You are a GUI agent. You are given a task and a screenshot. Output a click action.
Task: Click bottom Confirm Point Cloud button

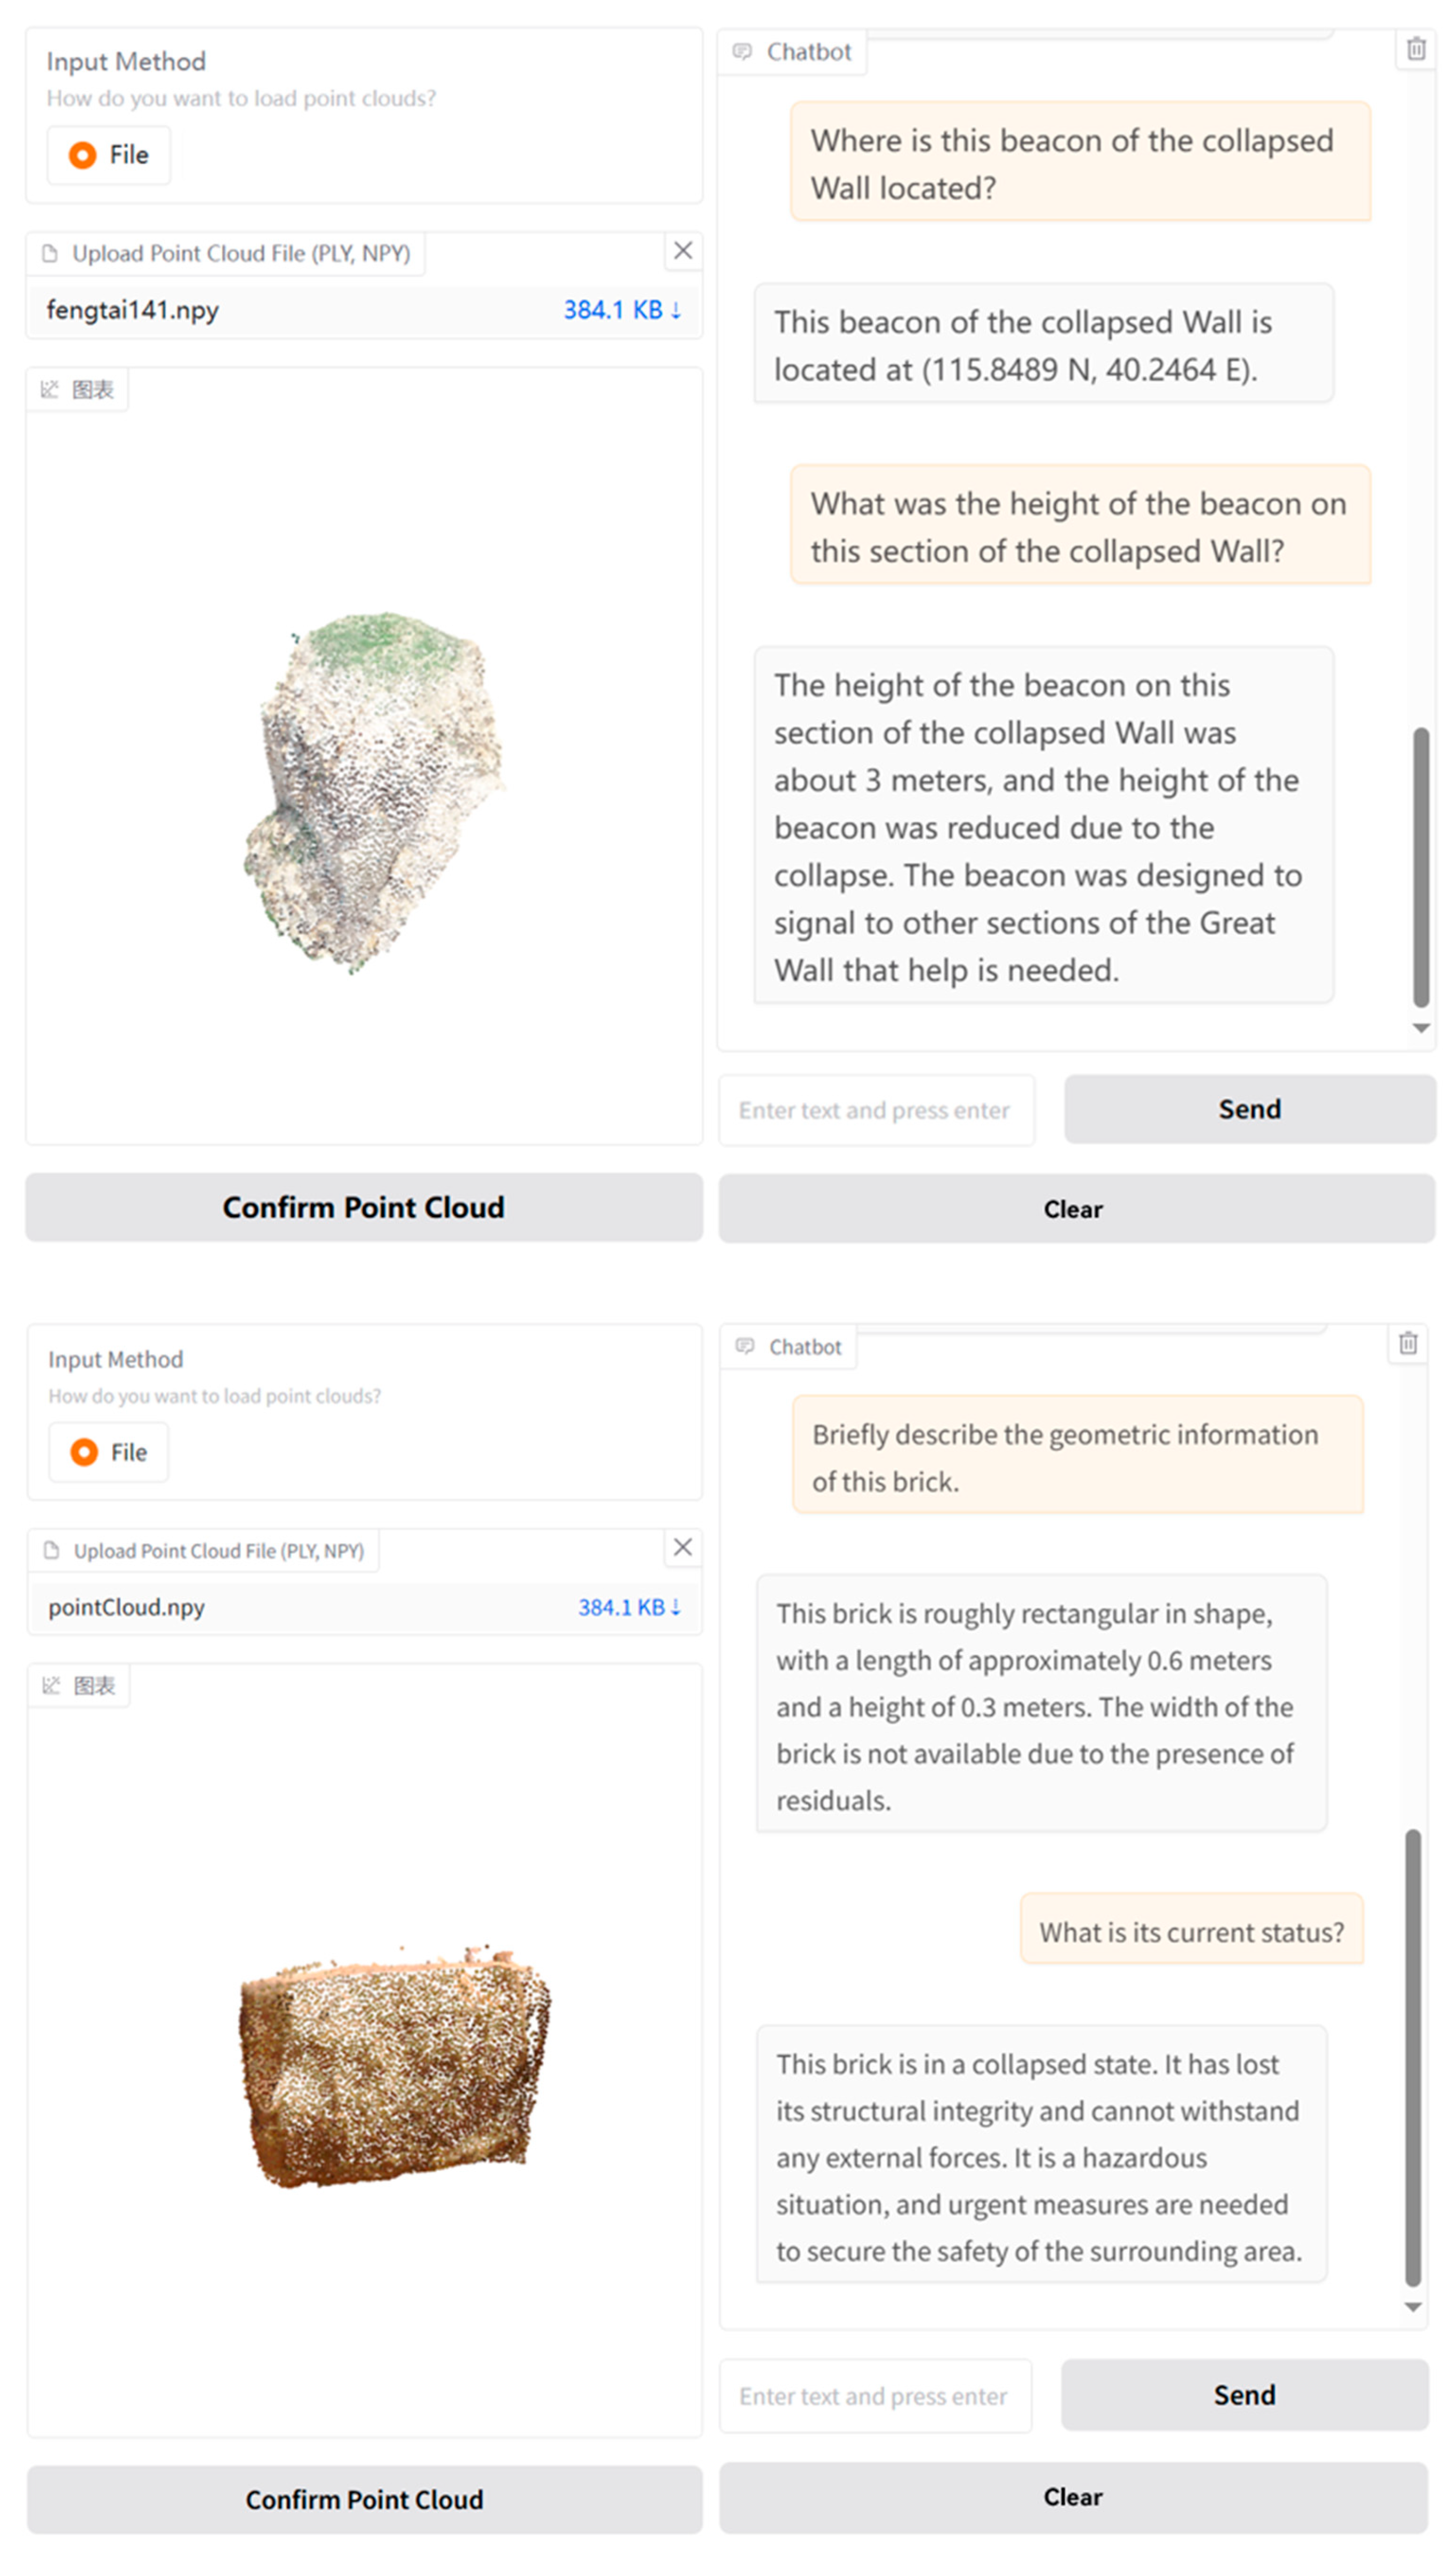[x=364, y=2499]
